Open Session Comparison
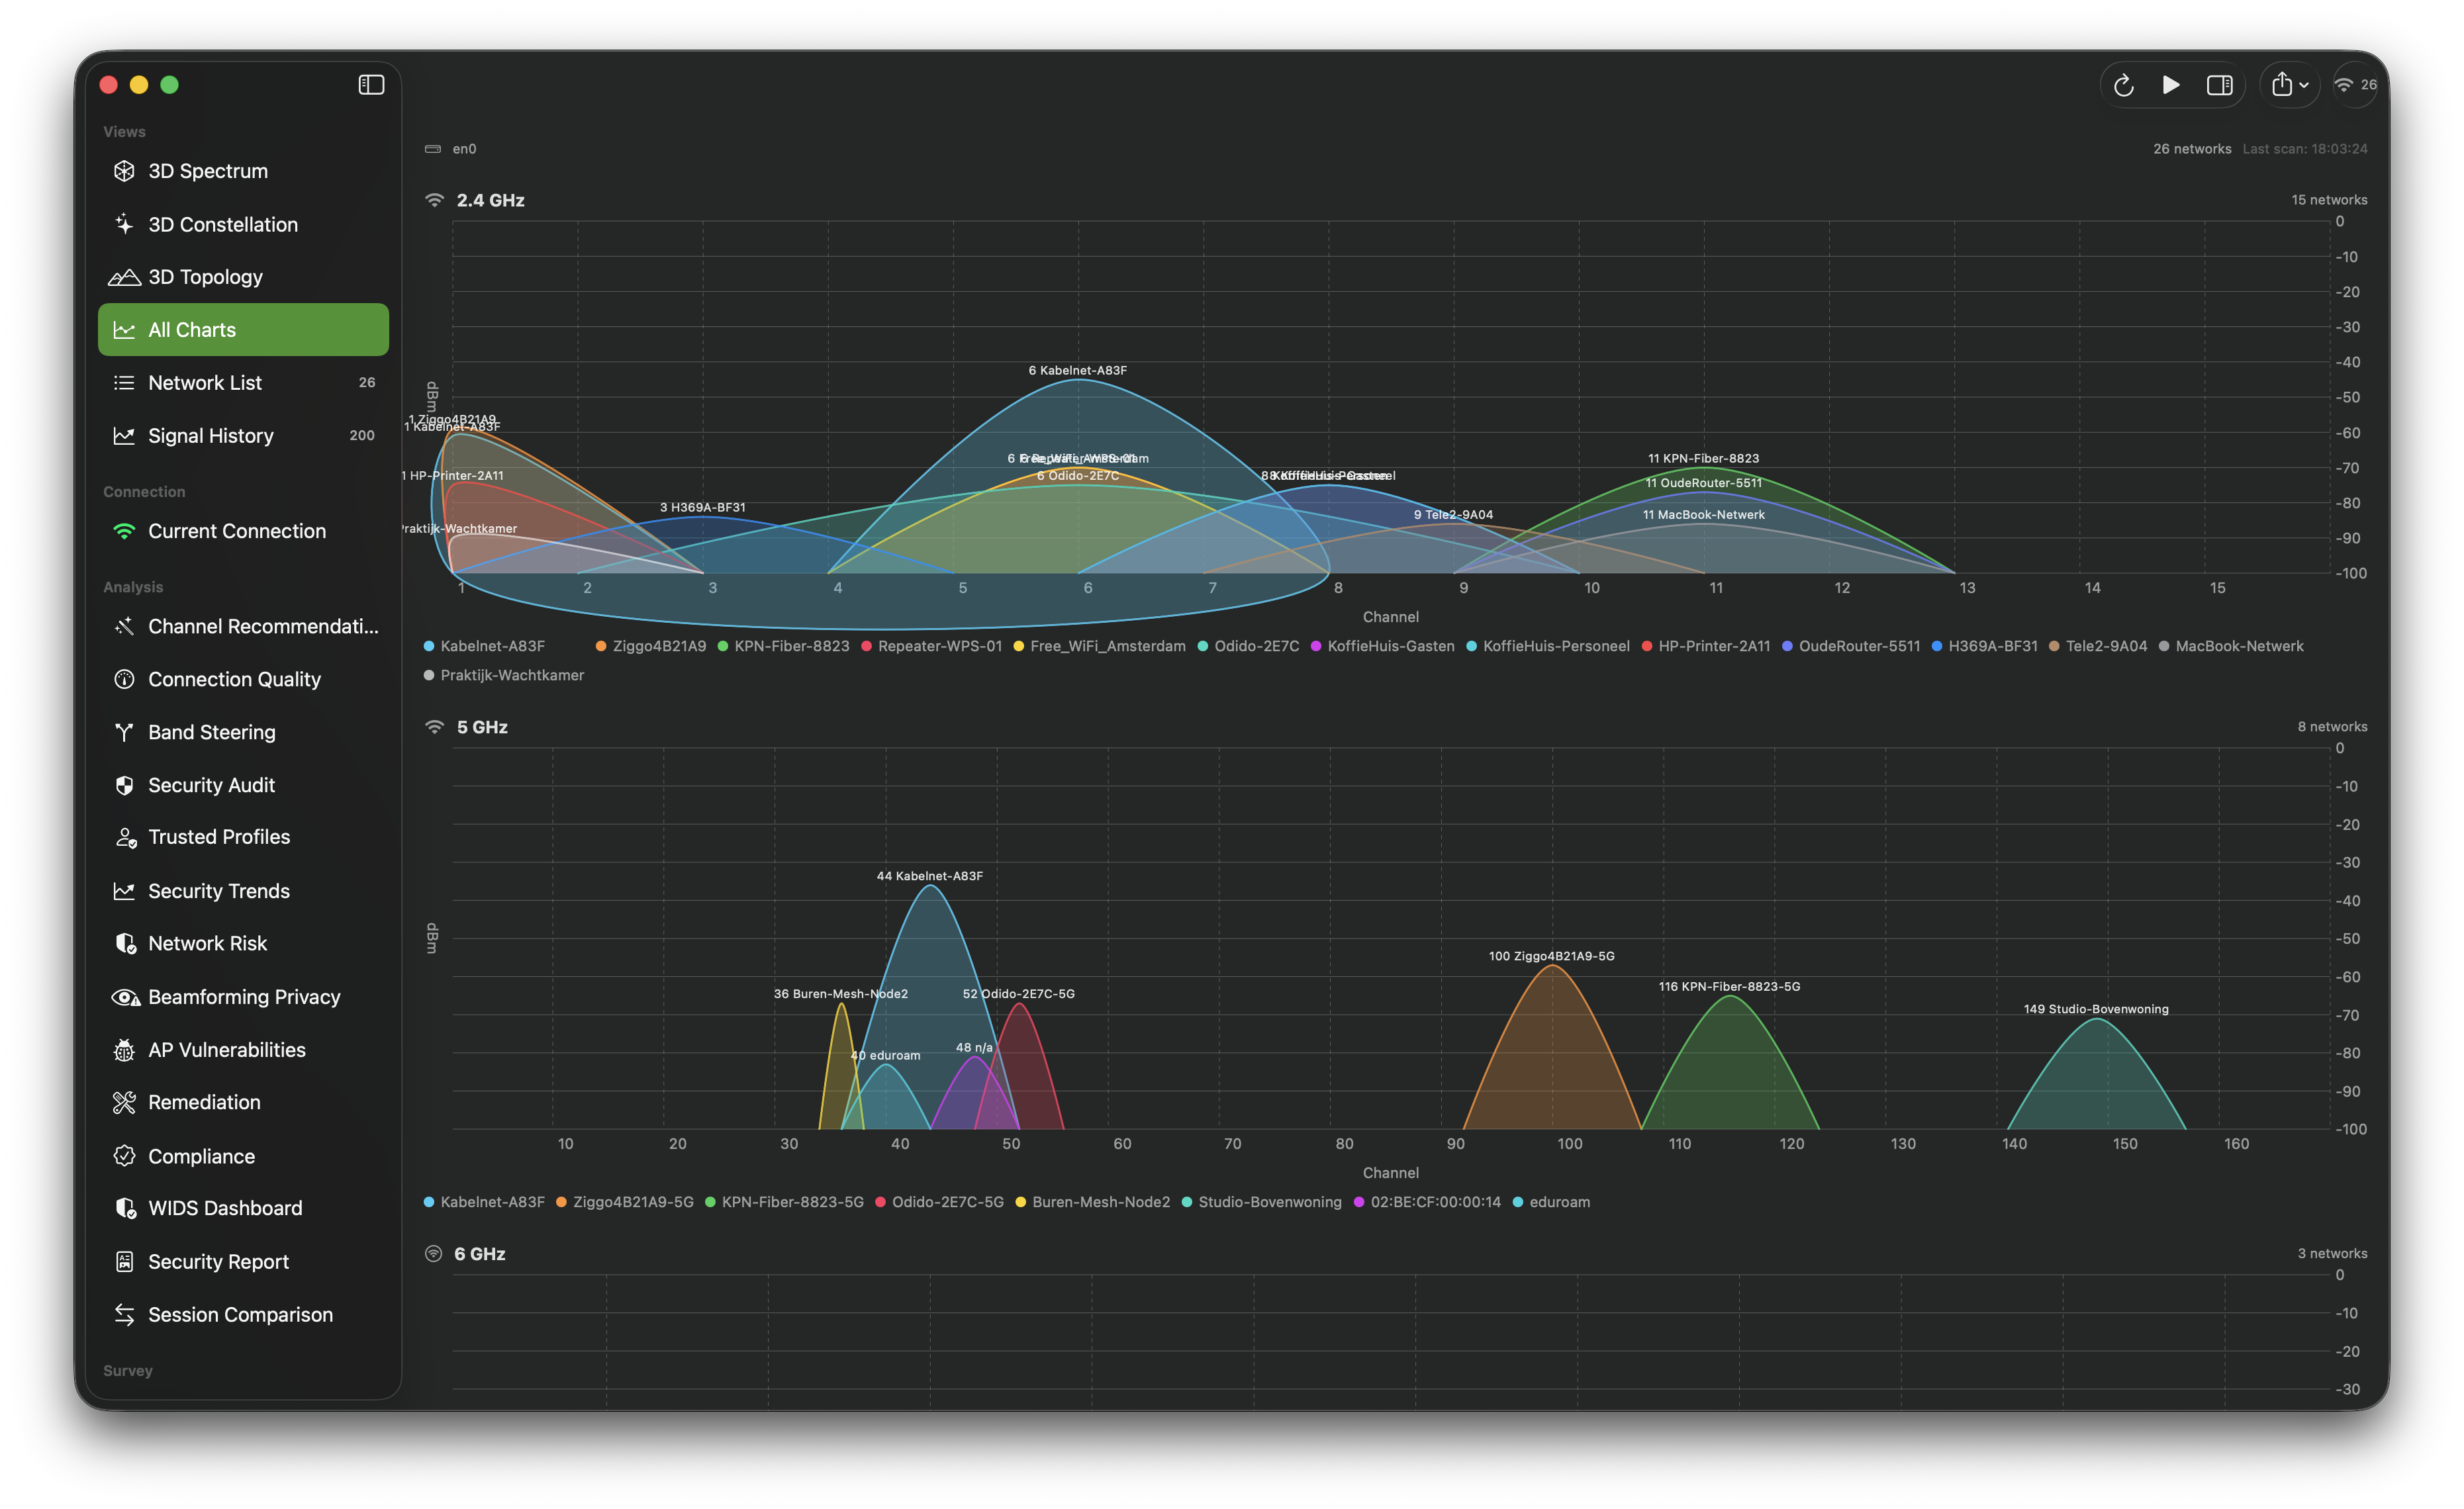2464x1509 pixels. tap(243, 1315)
